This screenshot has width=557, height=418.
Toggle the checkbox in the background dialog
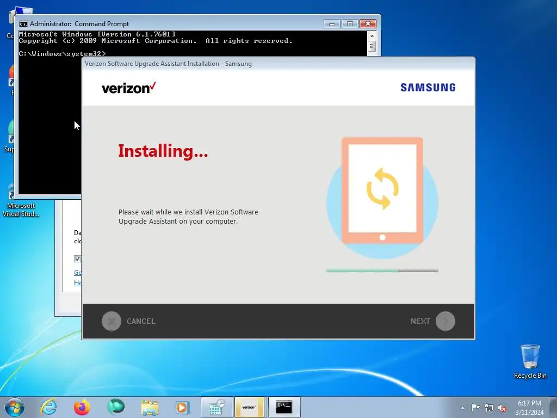[x=77, y=259]
